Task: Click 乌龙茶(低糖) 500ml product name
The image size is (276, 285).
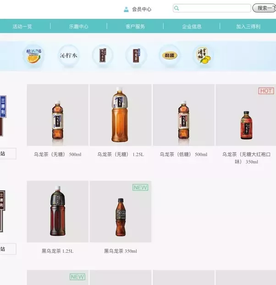Action: [x=183, y=154]
